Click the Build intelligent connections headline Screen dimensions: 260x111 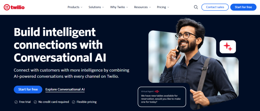[60, 45]
